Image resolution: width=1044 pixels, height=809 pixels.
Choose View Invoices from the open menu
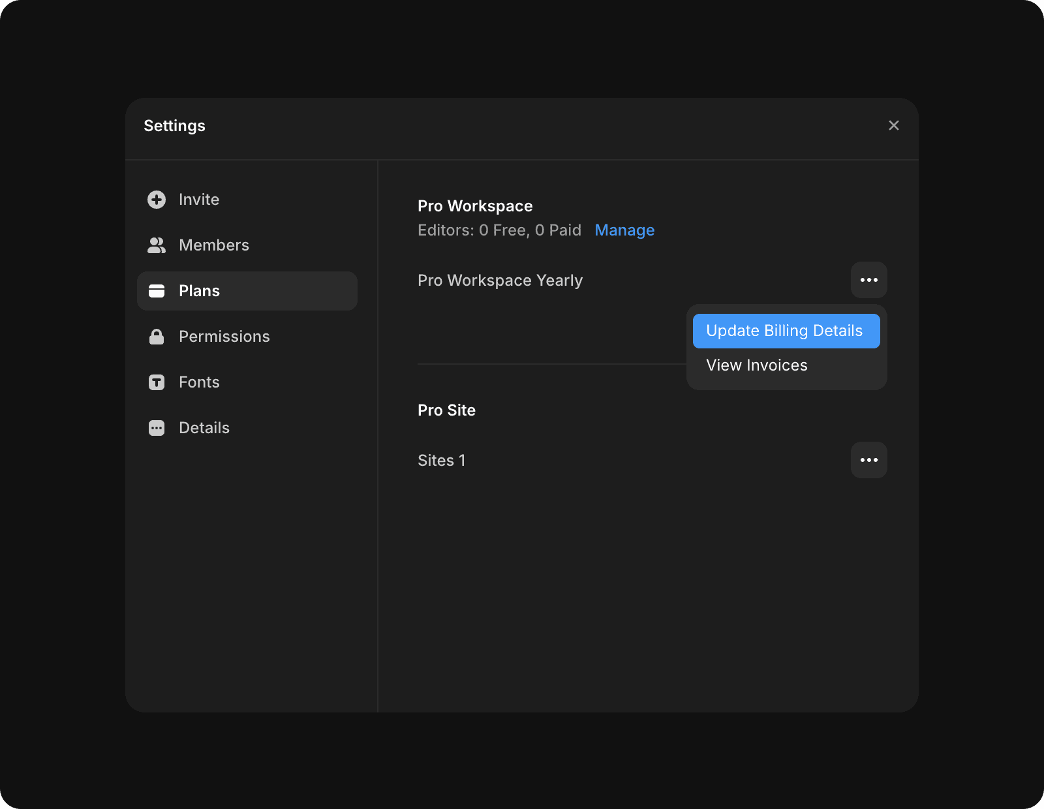click(756, 365)
